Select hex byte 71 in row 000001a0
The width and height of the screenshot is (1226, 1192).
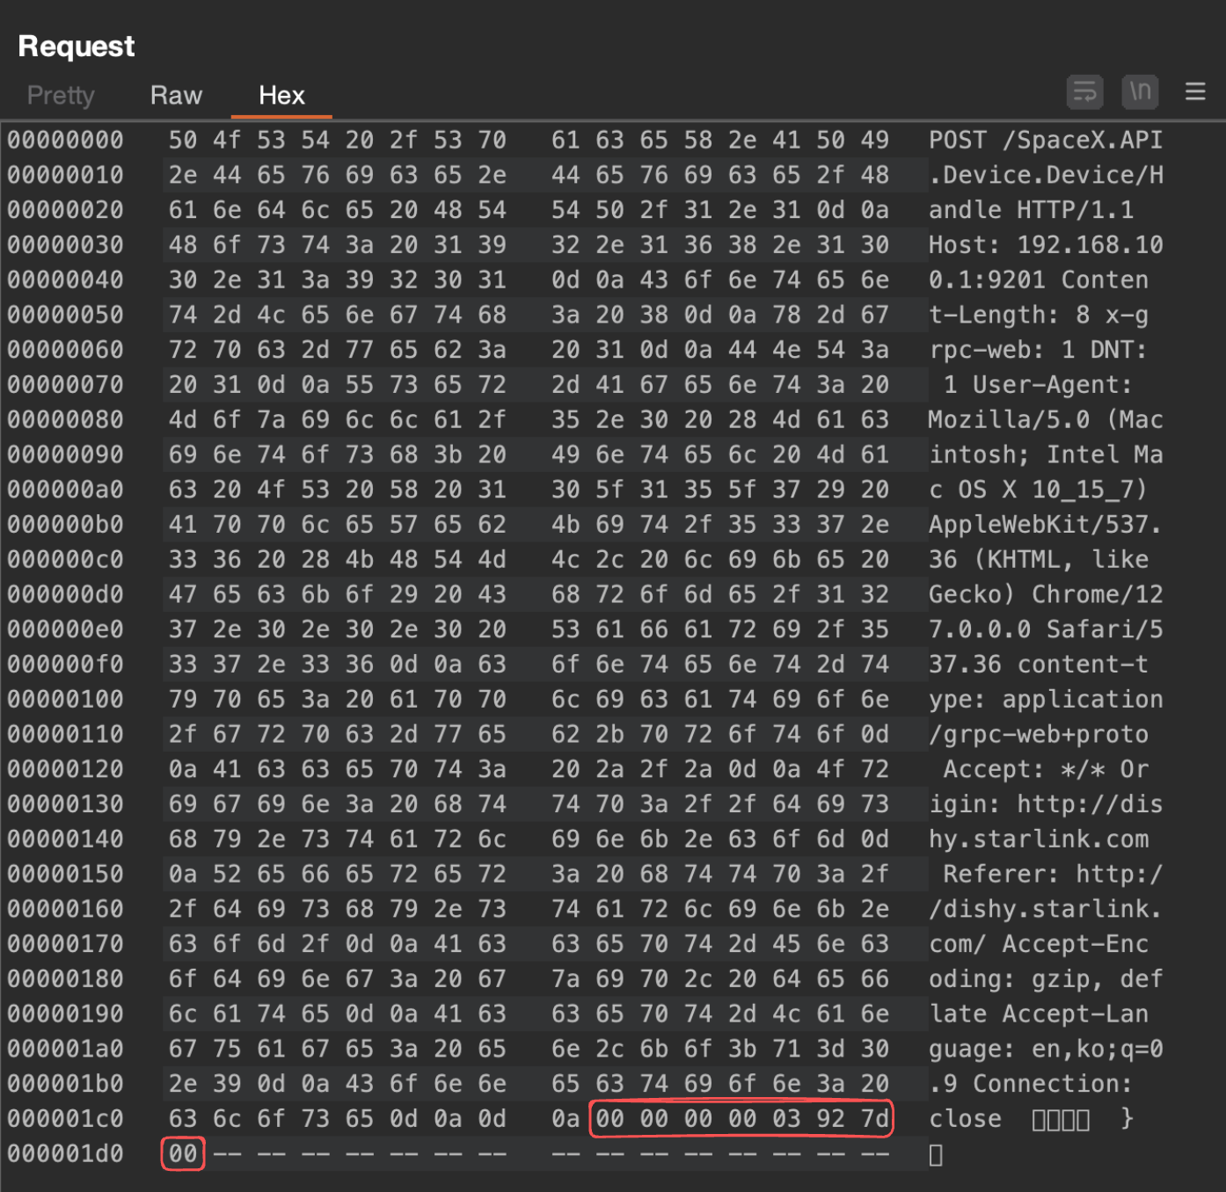click(787, 1049)
